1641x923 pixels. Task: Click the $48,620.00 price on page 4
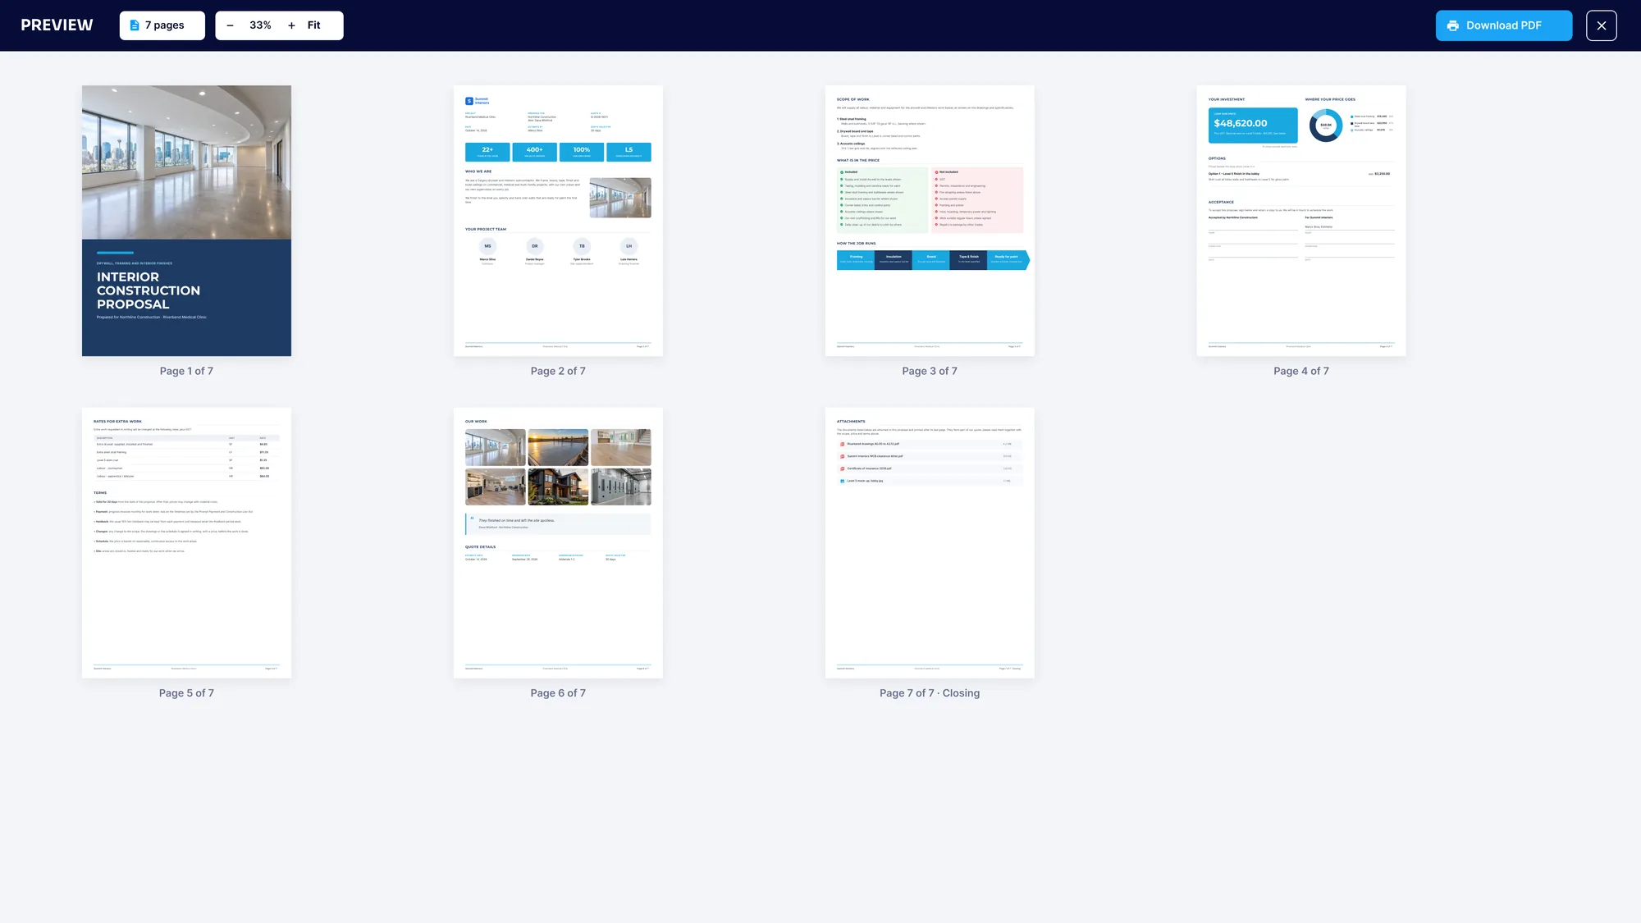(x=1240, y=123)
